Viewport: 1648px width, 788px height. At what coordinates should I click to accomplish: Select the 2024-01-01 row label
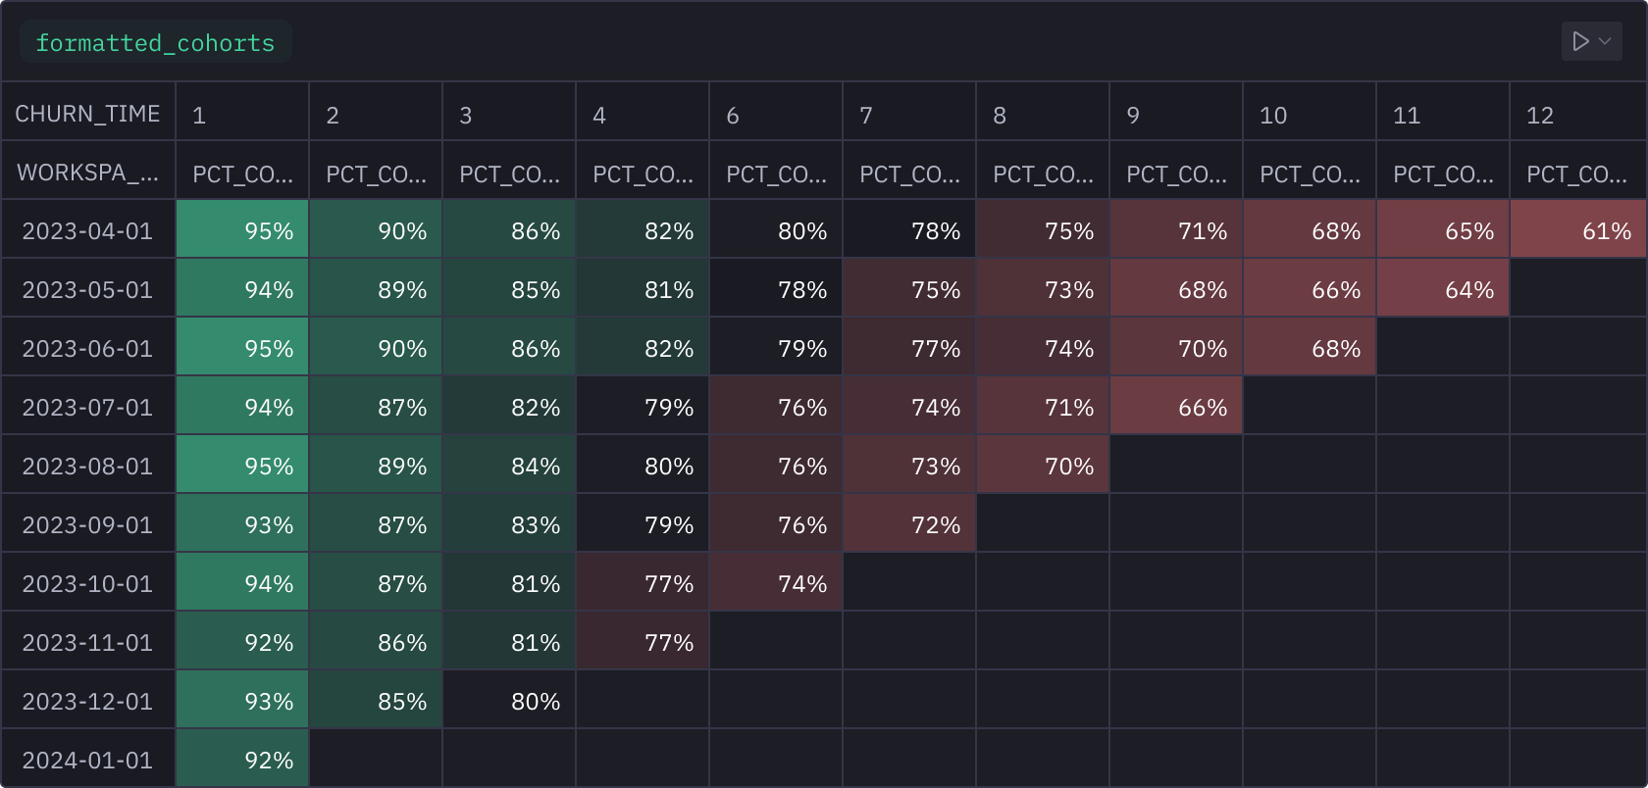tap(86, 758)
